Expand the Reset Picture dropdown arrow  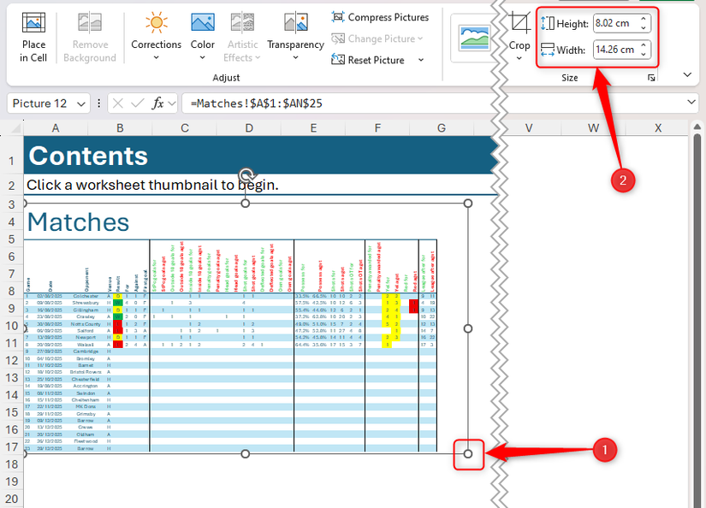click(421, 60)
